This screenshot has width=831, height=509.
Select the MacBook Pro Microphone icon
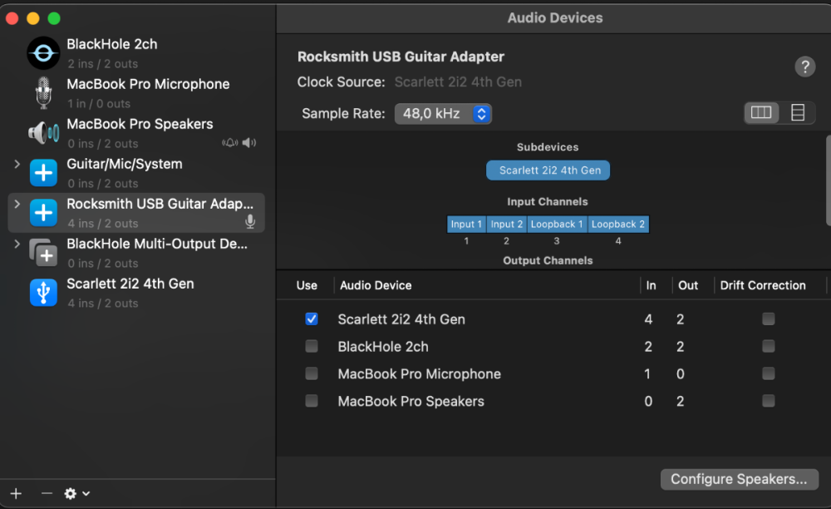click(x=43, y=93)
